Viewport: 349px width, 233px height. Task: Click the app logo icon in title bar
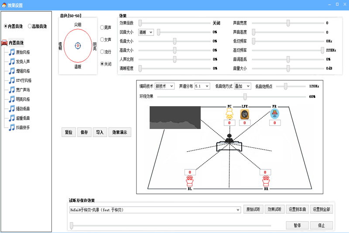(x=4, y=5)
